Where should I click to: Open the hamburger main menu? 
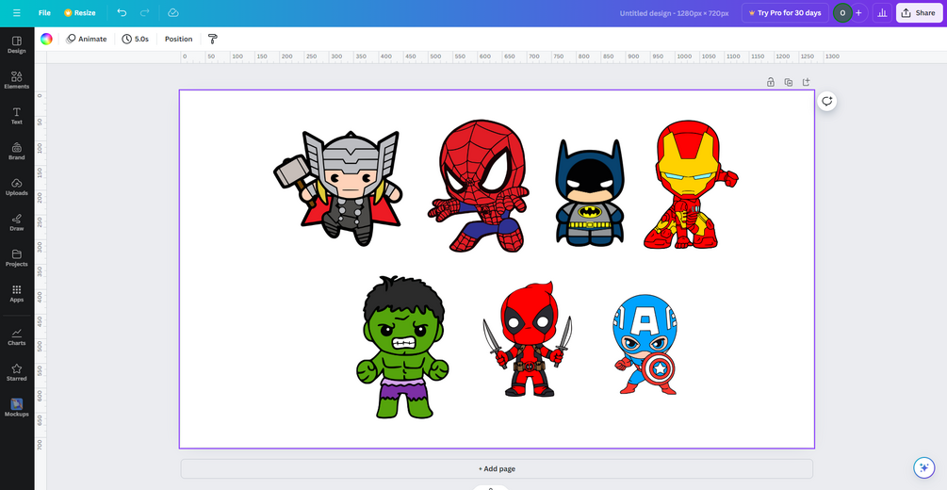pyautogui.click(x=16, y=12)
